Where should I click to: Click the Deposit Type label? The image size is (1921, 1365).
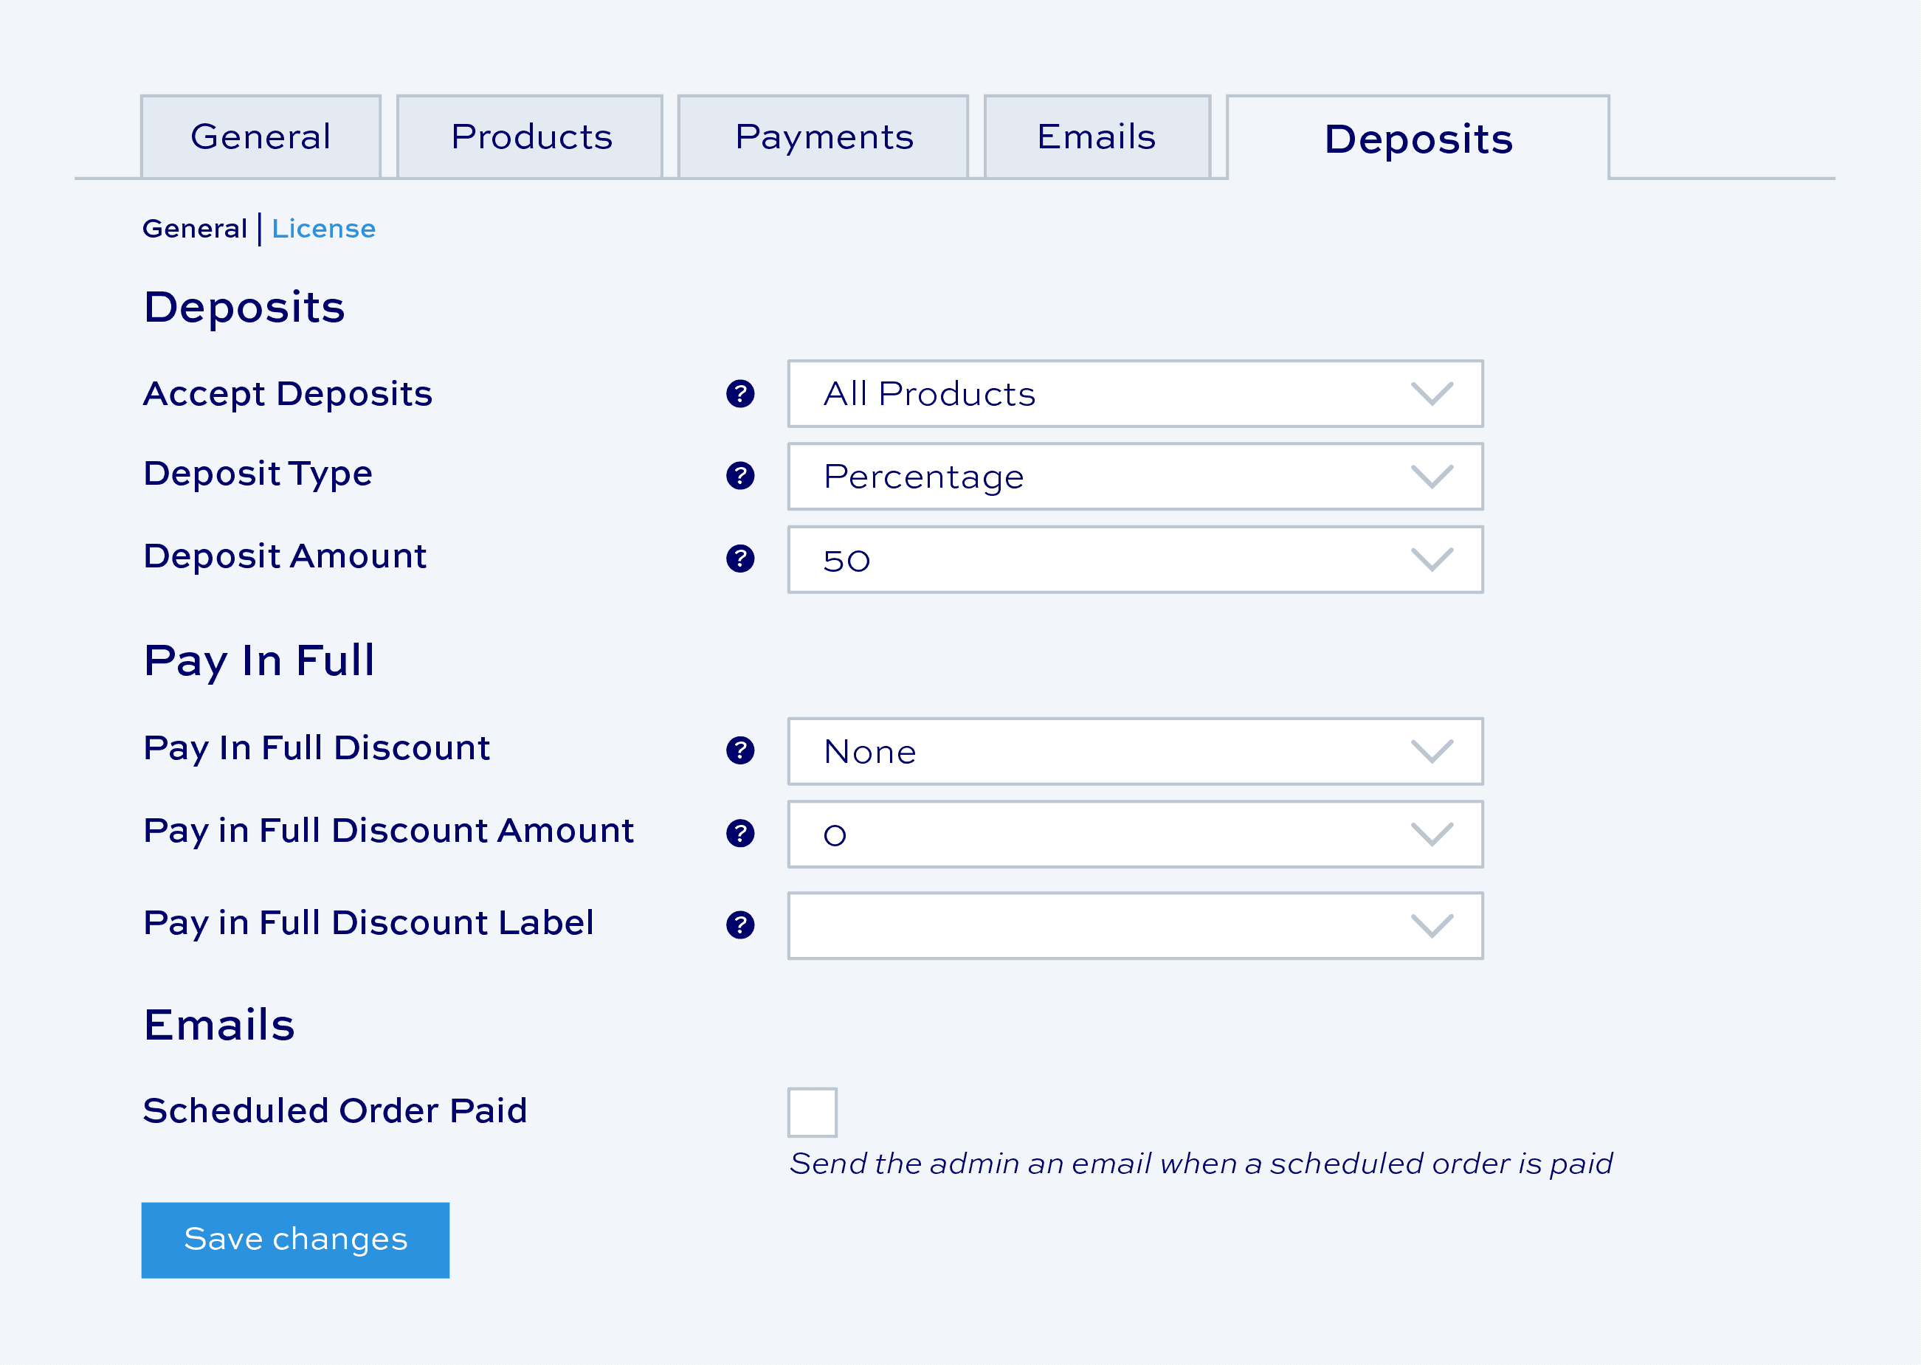click(258, 474)
